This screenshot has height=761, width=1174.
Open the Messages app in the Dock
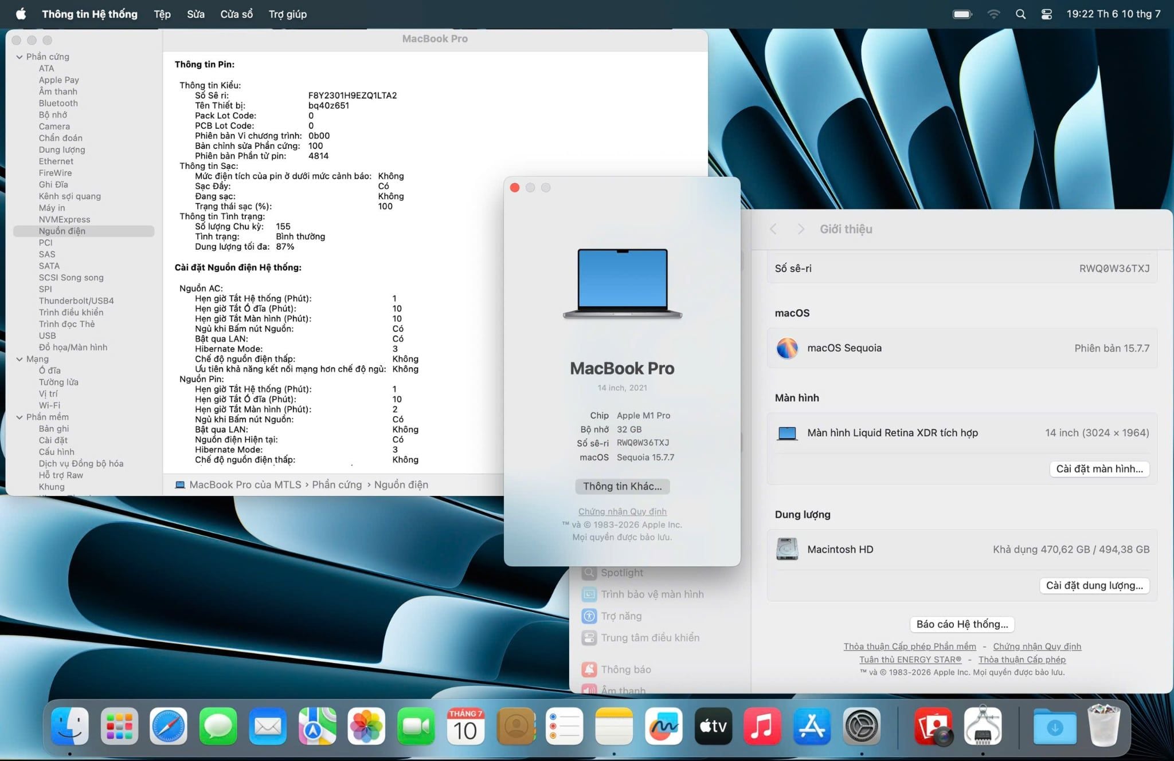218,726
